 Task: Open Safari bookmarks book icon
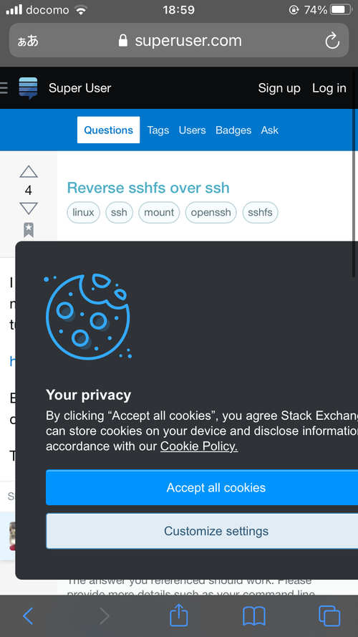[x=253, y=616]
